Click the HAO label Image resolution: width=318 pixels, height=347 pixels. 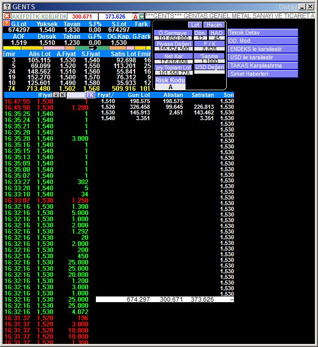point(216,33)
